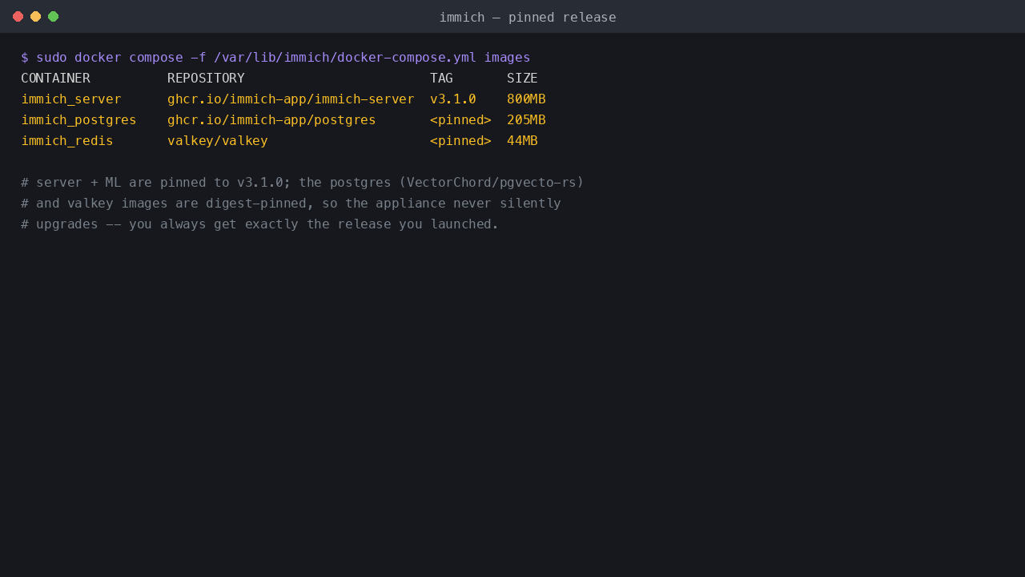1025x577 pixels.
Task: Select the immich_postgres container name
Action: 78,120
